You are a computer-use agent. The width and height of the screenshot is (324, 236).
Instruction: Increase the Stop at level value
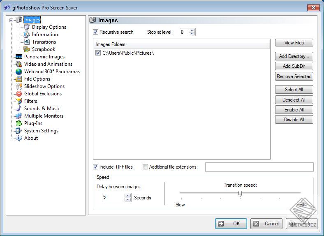192,30
